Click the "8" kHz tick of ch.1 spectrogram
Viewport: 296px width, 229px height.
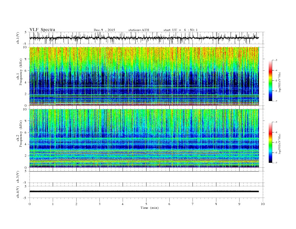26,59
